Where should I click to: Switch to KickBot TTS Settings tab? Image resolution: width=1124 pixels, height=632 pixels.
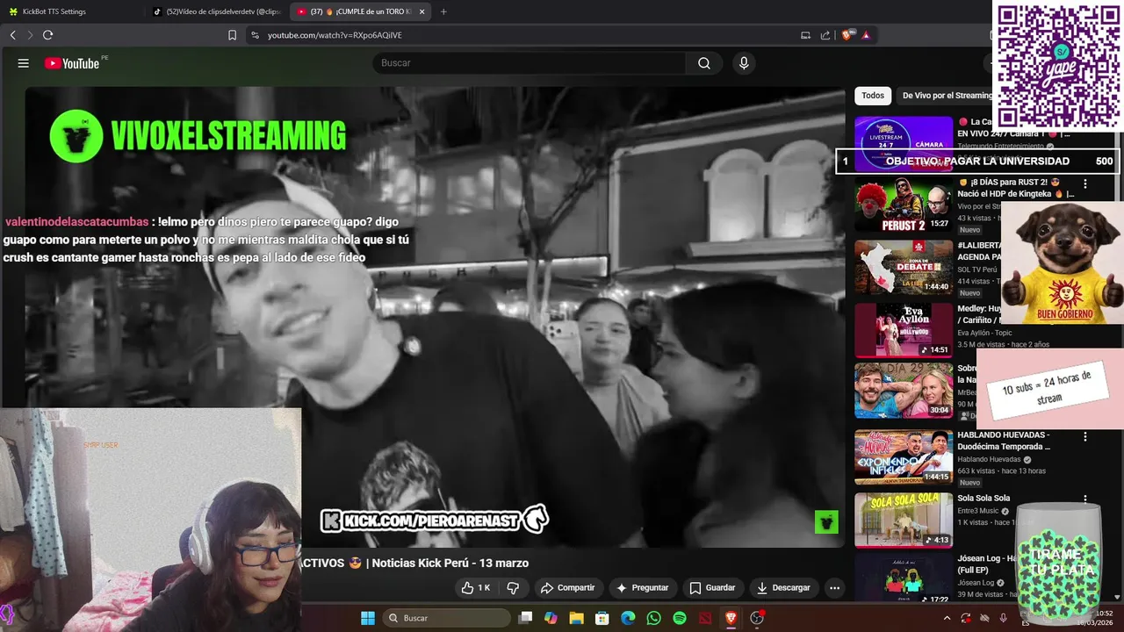[54, 11]
